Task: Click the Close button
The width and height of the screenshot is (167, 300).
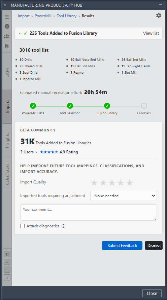Action: (152, 293)
